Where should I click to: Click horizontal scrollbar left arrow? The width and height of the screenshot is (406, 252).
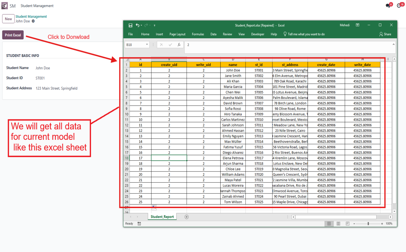[x=293, y=217]
